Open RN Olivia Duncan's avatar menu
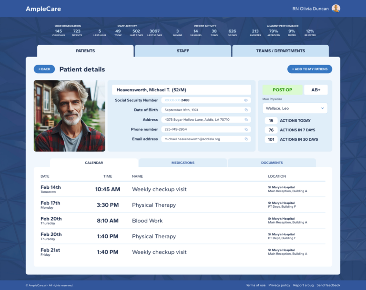Image resolution: width=366 pixels, height=290 pixels. 336,9
